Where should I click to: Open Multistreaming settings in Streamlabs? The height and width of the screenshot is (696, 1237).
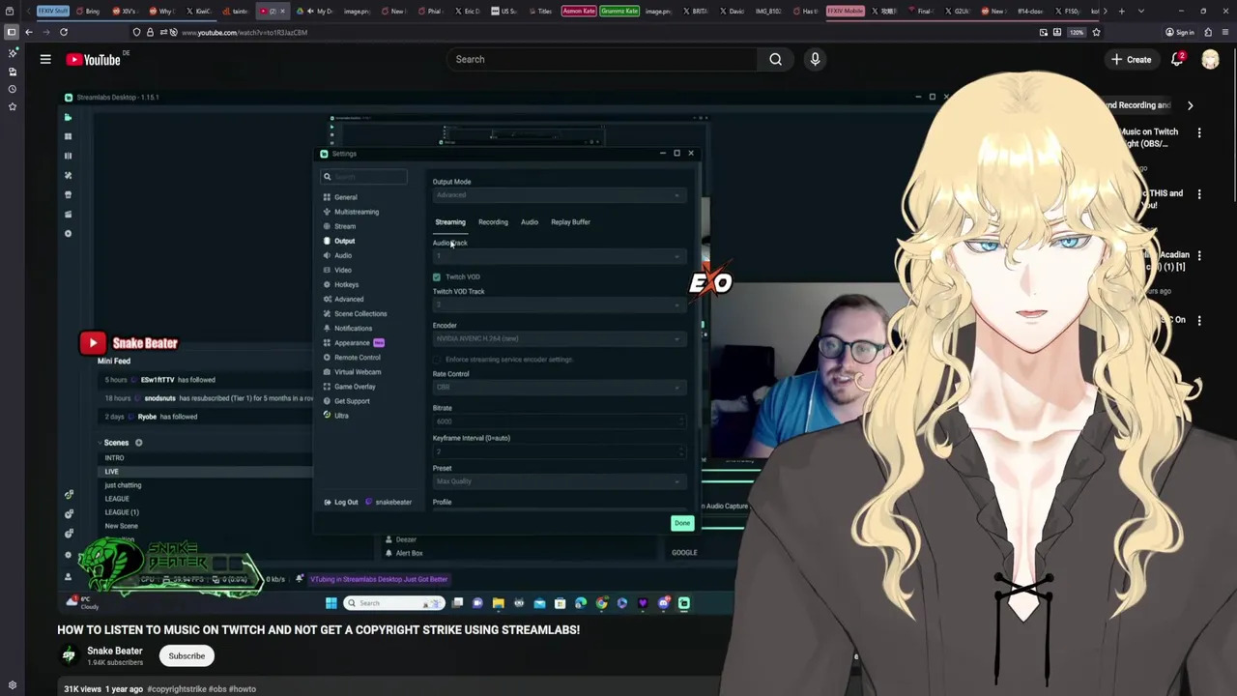tap(356, 212)
